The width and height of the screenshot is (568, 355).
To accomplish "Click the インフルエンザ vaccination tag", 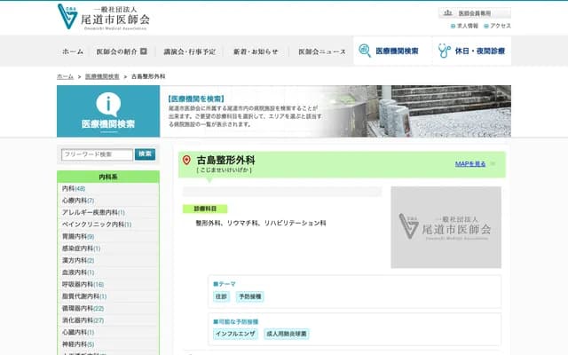I will [x=236, y=334].
